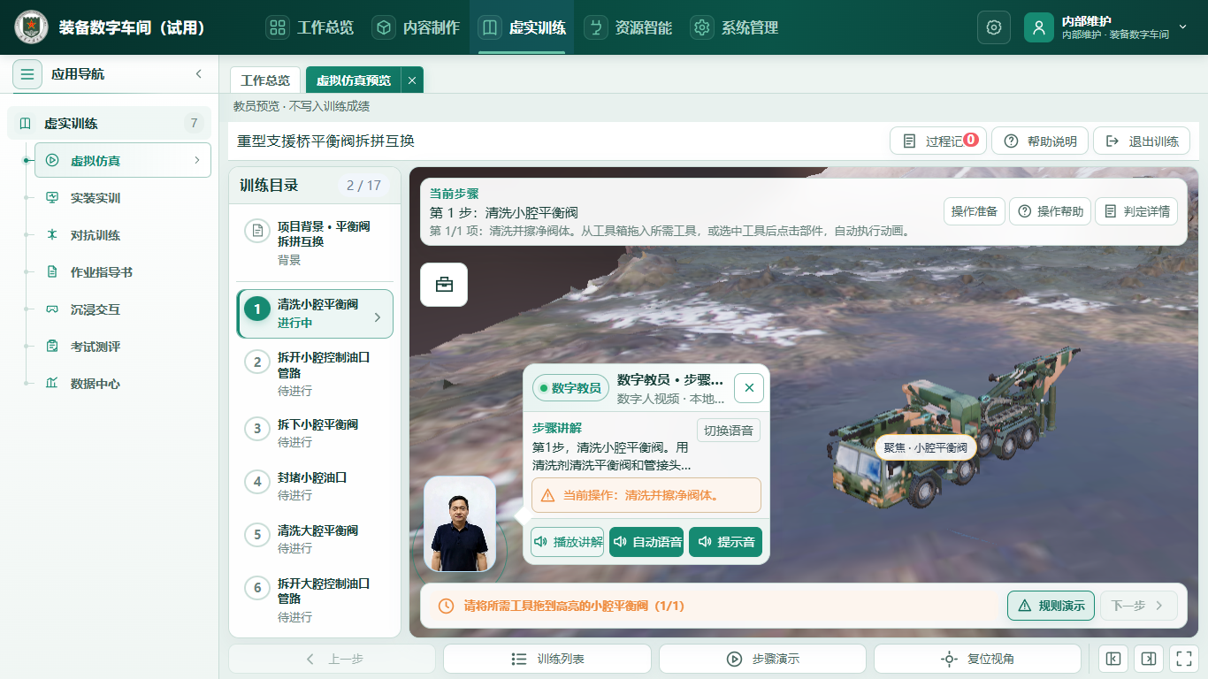Viewport: 1208px width, 679px height.
Task: Collapse left training directory panel icon
Action: point(1113,659)
